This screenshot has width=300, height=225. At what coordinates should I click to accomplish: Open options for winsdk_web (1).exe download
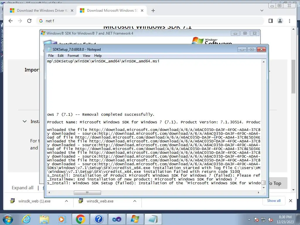(x=67, y=201)
